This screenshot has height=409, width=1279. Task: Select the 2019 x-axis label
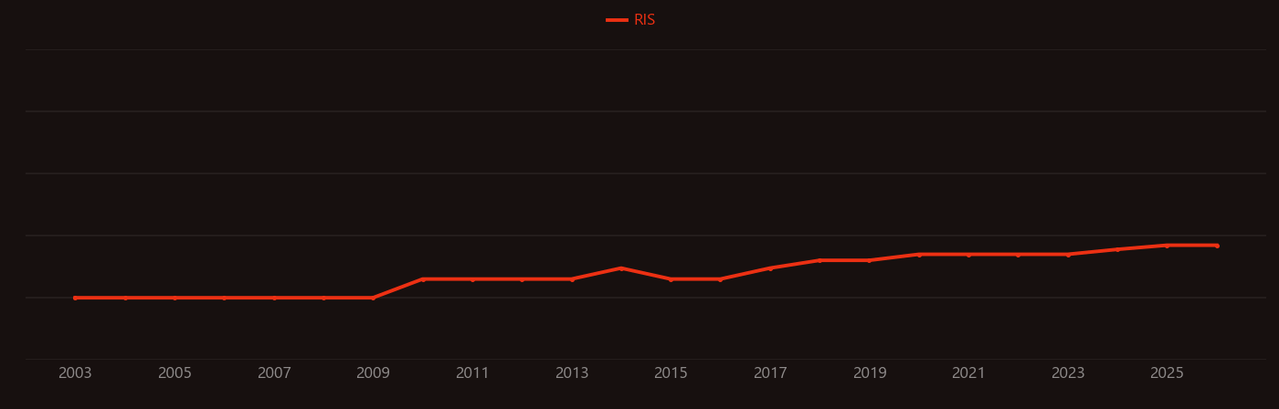[870, 373]
